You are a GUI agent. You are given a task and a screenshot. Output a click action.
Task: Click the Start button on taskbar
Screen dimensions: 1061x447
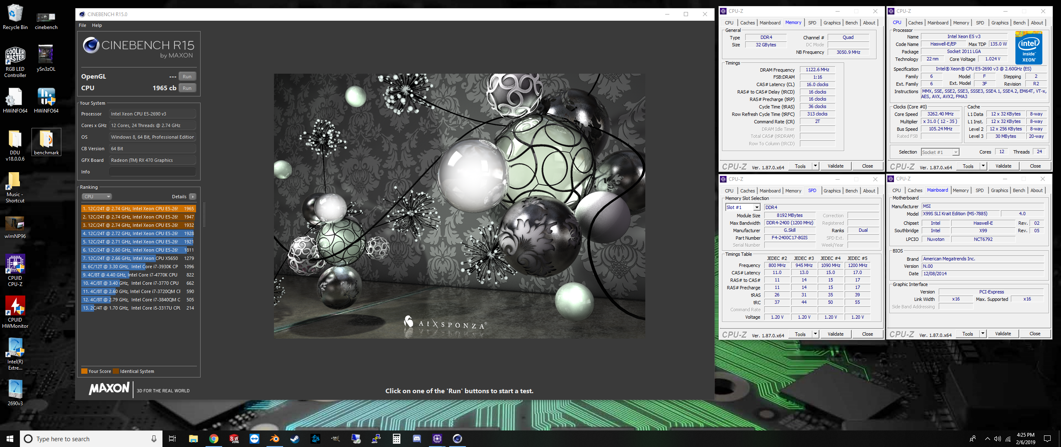[10, 439]
